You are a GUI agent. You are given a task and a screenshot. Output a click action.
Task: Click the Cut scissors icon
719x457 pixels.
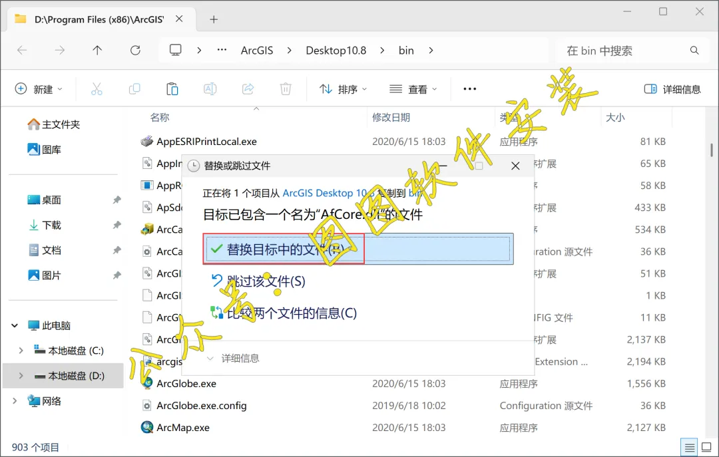click(97, 89)
